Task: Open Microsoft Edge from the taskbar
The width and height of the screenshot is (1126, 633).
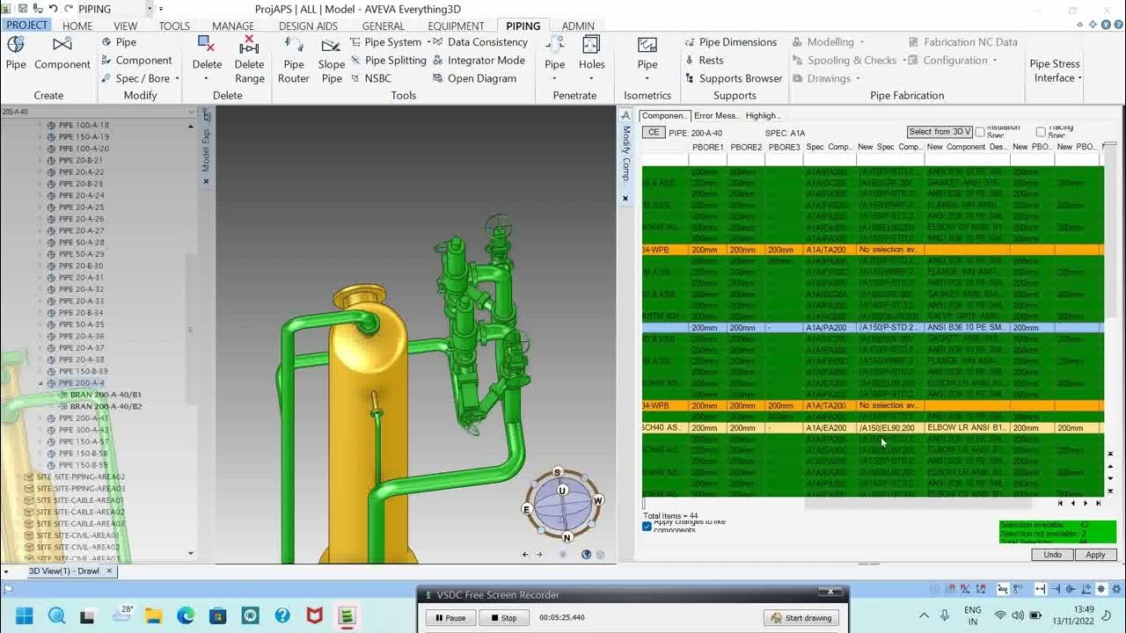Action: click(186, 615)
